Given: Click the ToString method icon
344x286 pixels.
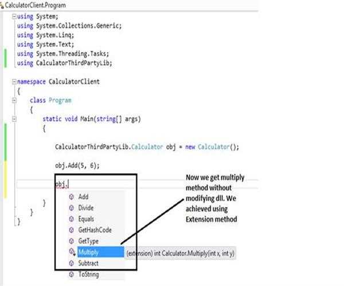Looking at the screenshot, I should tap(71, 275).
